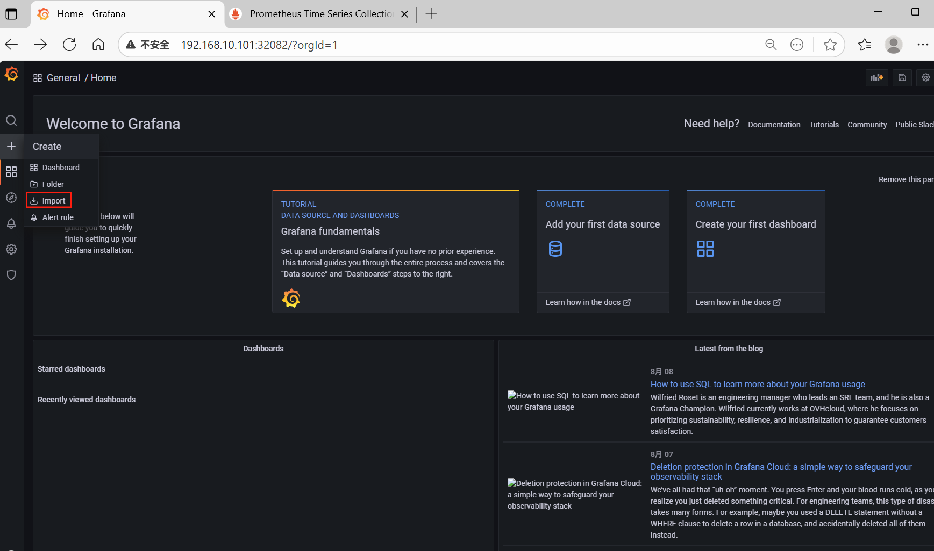The image size is (934, 551).
Task: Open the Configuration gear icon in the sidebar
Action: 11,249
